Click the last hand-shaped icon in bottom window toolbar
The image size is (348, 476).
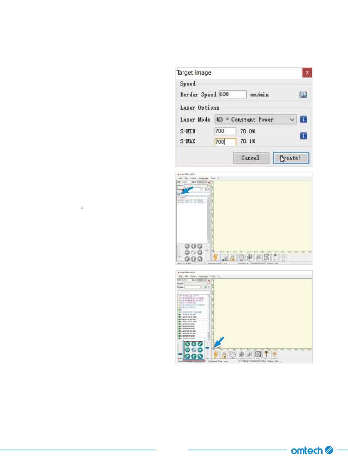click(274, 355)
